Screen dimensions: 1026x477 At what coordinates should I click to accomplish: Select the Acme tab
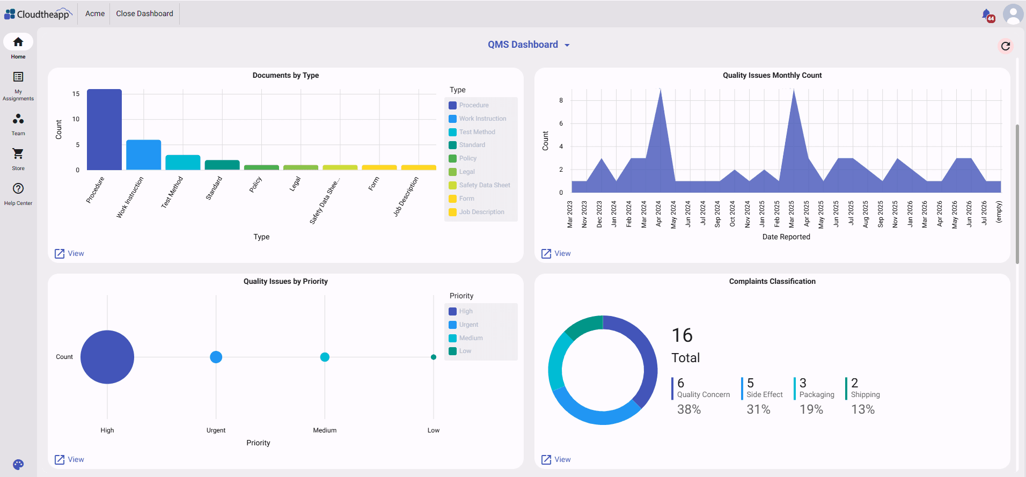pos(95,13)
